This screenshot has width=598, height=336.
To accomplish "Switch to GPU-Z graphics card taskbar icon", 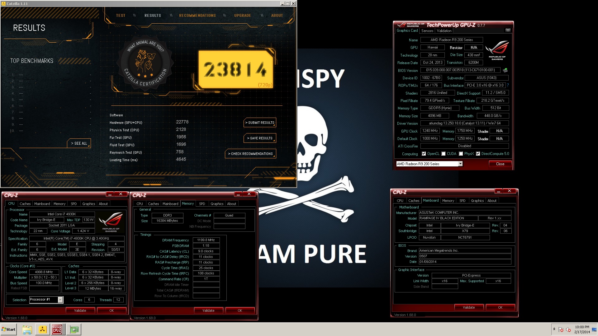I will 74,329.
